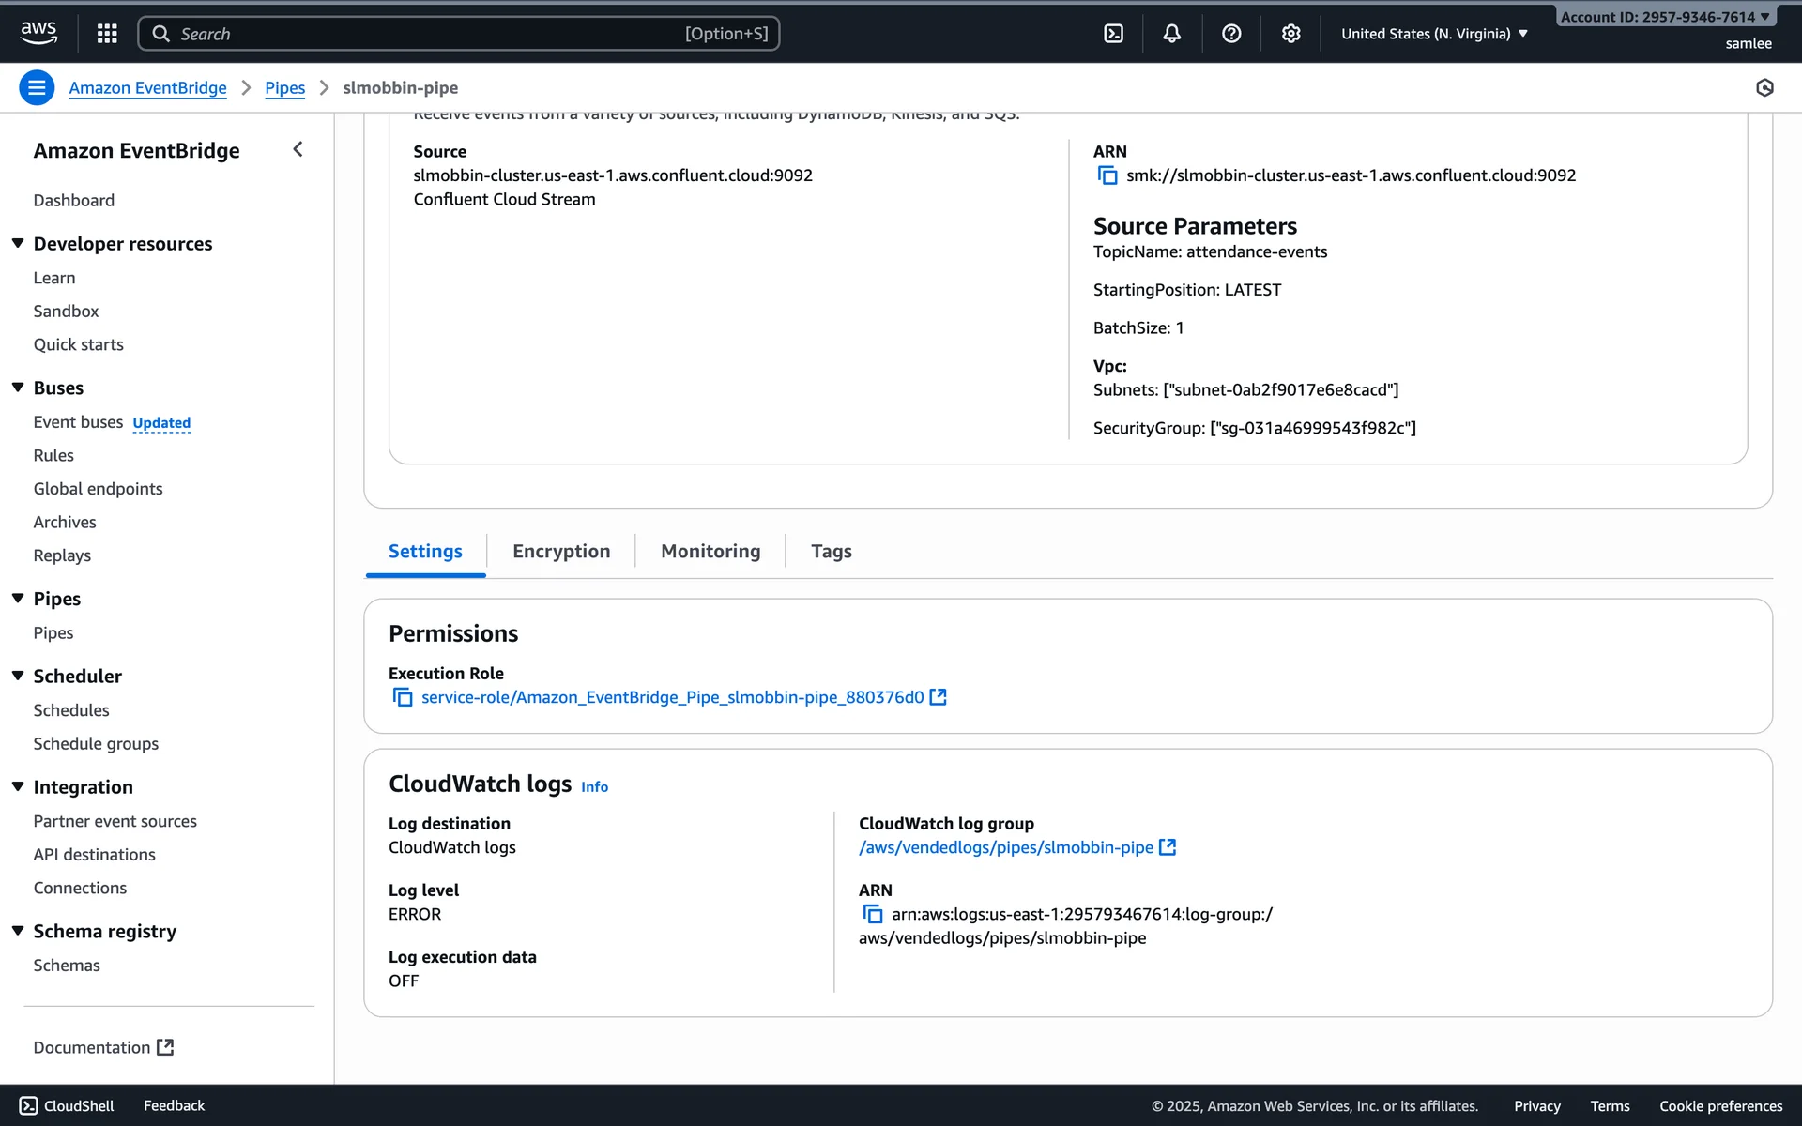Open the help question mark menu
This screenshot has height=1126, width=1802.
tap(1231, 34)
